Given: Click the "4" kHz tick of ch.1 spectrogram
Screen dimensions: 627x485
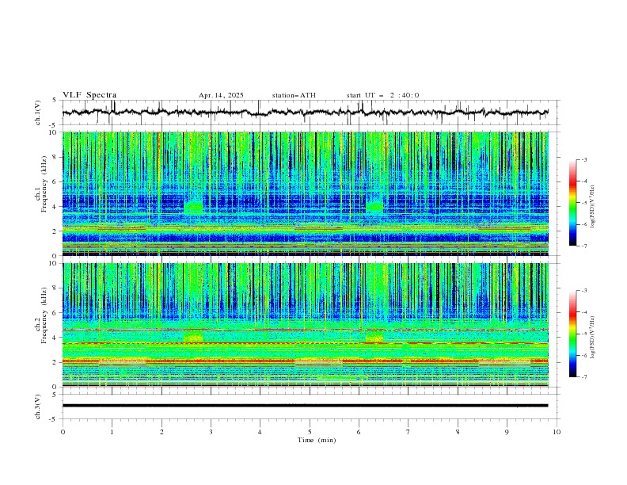Looking at the screenshot, I should [56, 207].
